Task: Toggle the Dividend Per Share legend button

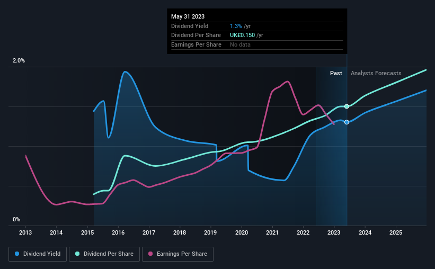Action: point(104,254)
